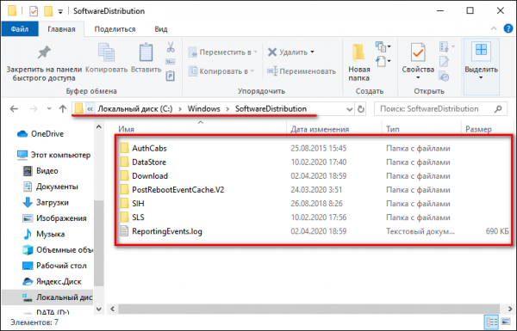
Task: Open recent locations dropdown arrow
Action: [x=49, y=108]
